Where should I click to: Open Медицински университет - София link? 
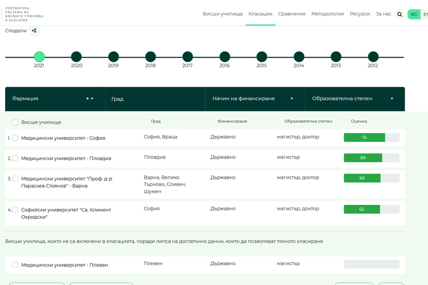(63, 138)
